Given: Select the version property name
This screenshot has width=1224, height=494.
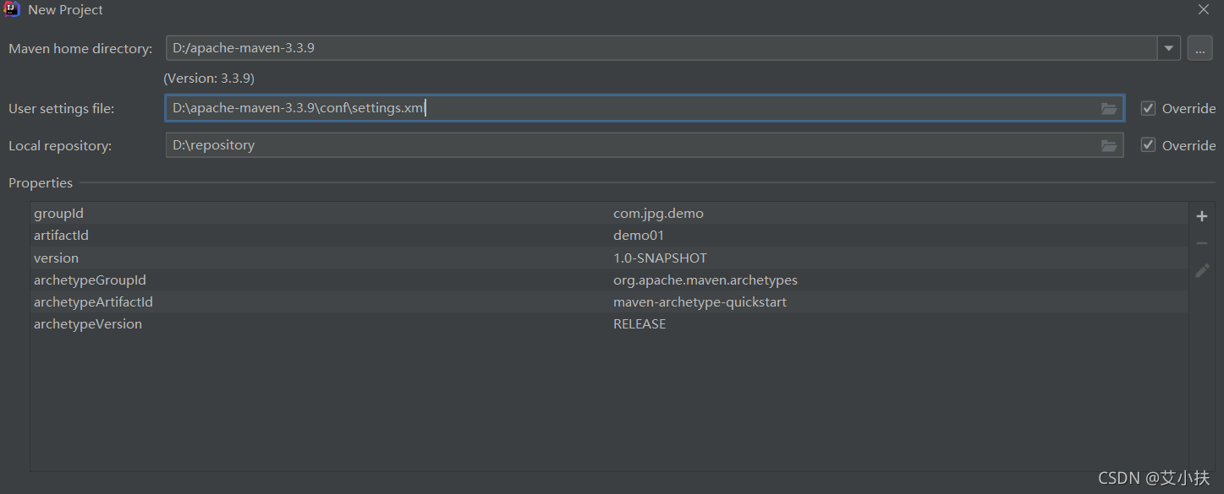Looking at the screenshot, I should tap(56, 258).
